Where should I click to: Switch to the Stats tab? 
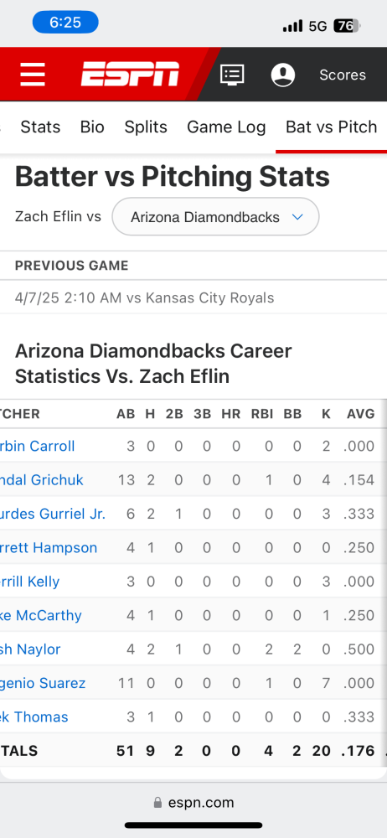[x=40, y=127]
